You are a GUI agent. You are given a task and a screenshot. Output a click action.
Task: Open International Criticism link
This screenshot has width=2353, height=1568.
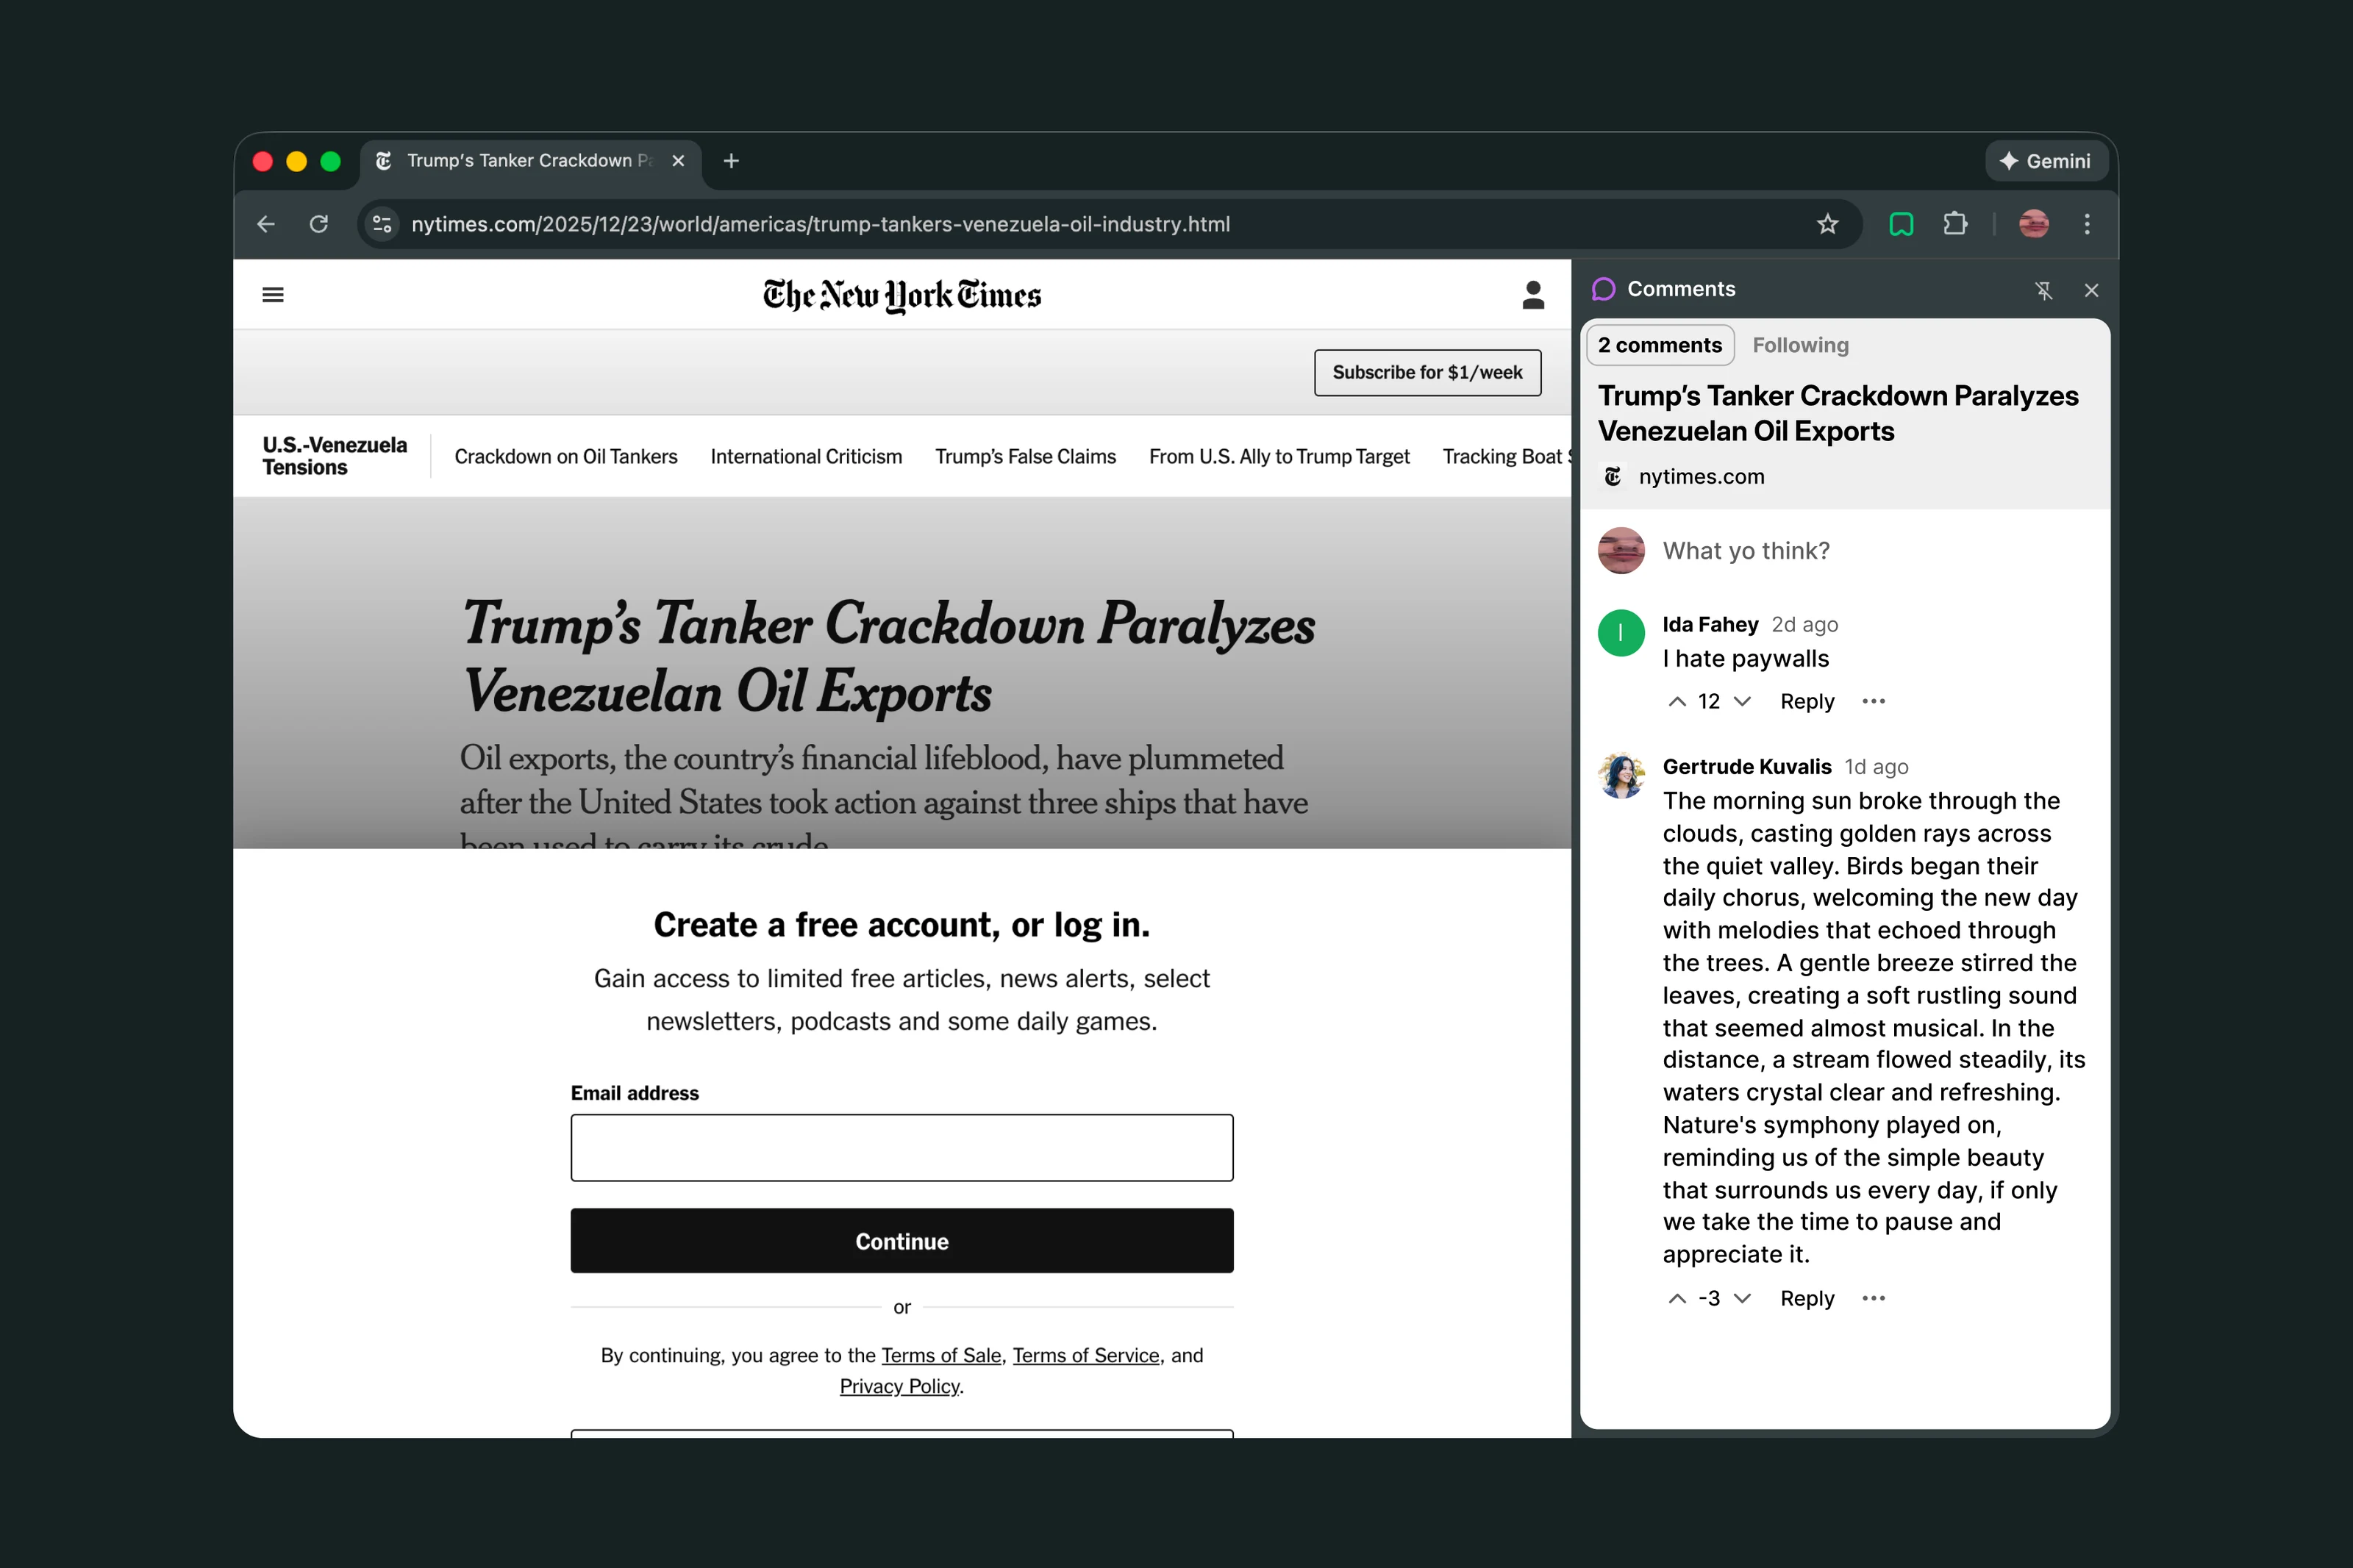[x=806, y=457]
